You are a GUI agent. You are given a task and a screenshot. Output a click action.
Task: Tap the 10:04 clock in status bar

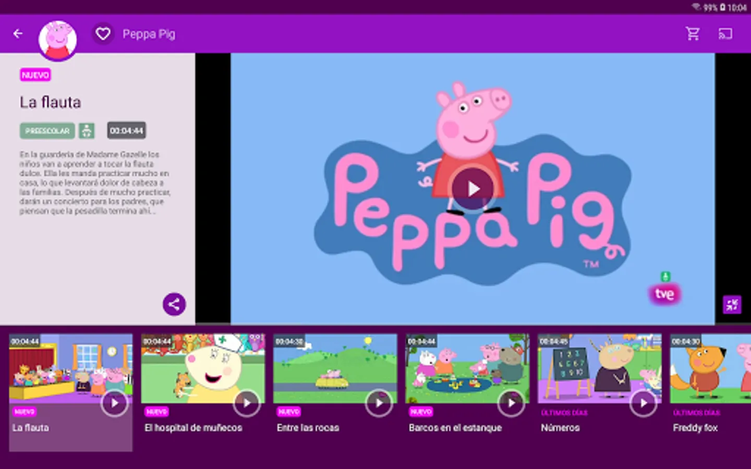click(737, 7)
